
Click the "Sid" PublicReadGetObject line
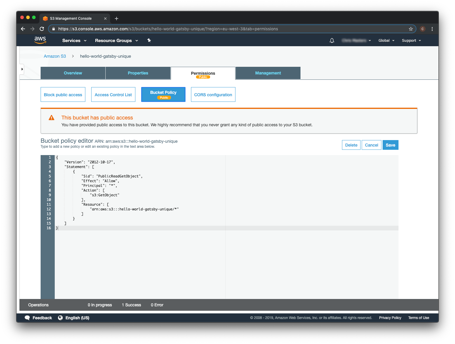tap(112, 176)
